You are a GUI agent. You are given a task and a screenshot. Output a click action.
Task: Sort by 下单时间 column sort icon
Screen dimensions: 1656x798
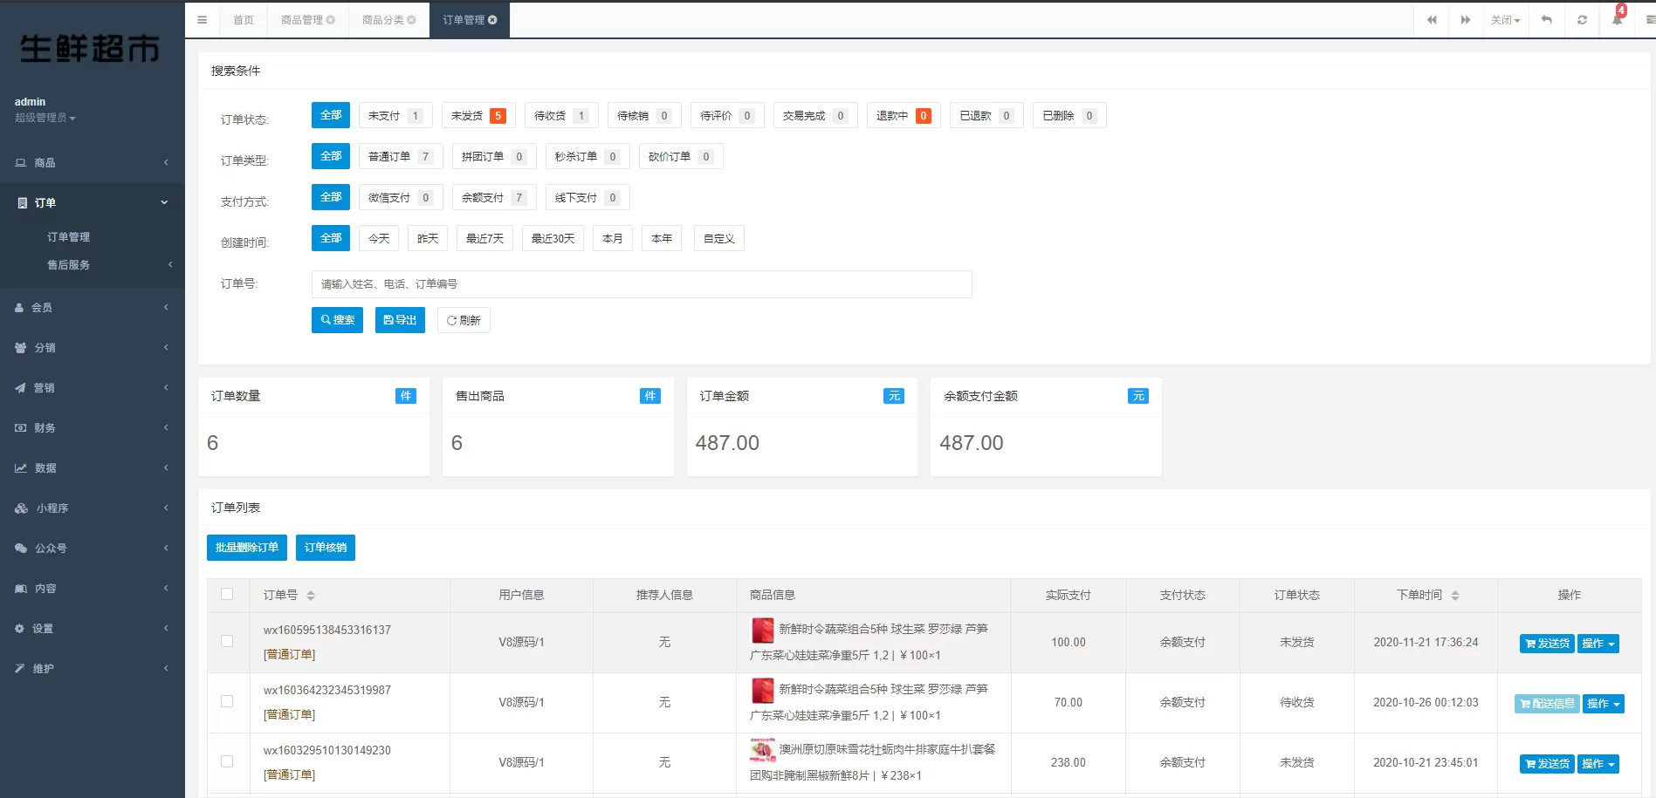1455,596
